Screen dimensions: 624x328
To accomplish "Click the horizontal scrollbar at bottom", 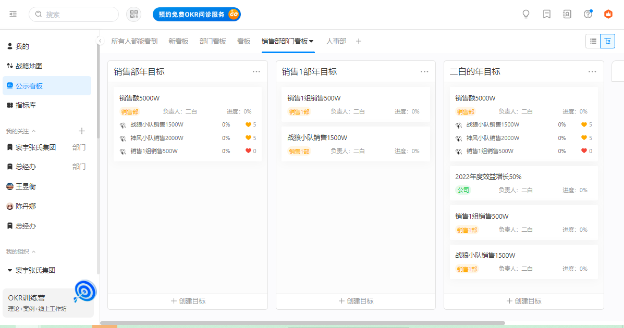I will click(x=302, y=323).
